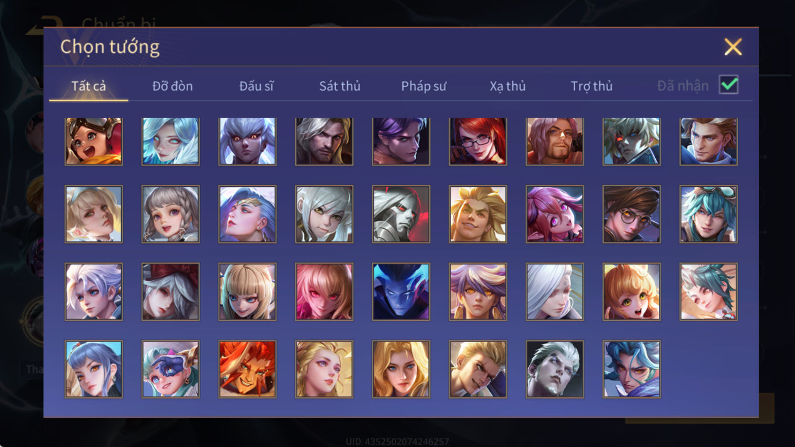Screen dimensions: 795x447
Task: Pick the blue-skinned dark demon hero
Action: 401,292
